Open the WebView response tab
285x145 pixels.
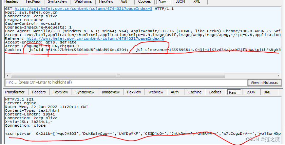(x=156, y=92)
